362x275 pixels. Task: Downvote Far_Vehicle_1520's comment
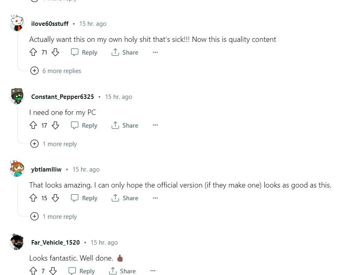(53, 271)
